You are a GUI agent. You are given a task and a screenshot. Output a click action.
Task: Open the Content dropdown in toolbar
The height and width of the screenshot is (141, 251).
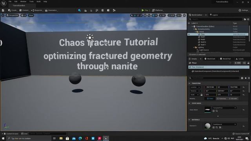[x=24, y=10]
